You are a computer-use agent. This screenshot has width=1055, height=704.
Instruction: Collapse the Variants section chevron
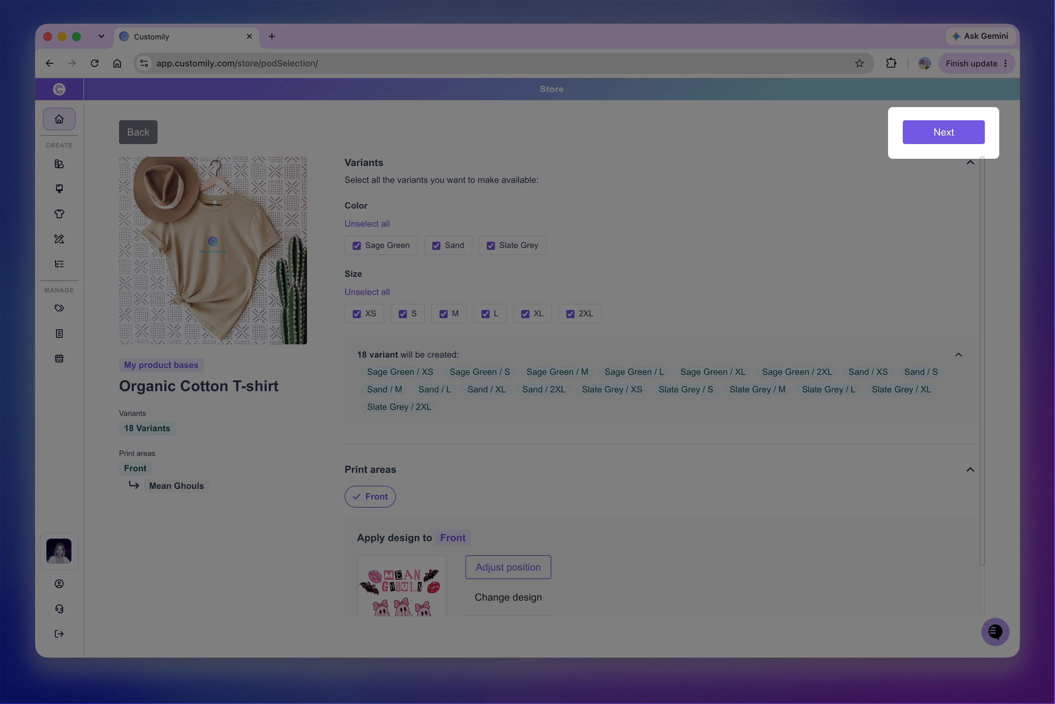970,163
